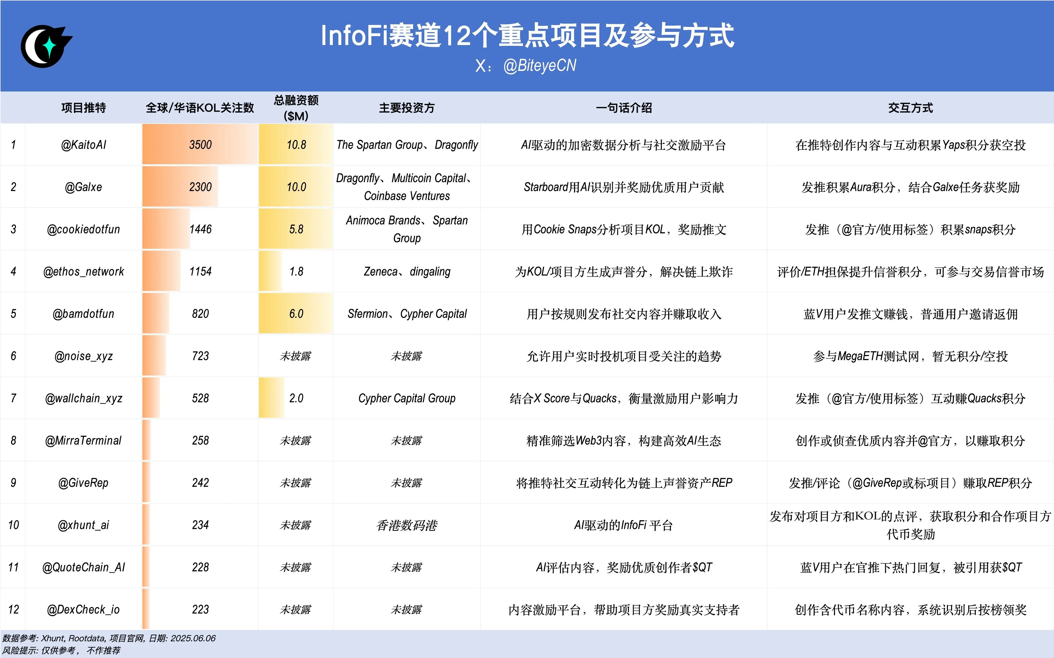Click the 香港数码港 investor cell
Viewport: 1054px width, 658px height.
[x=406, y=525]
